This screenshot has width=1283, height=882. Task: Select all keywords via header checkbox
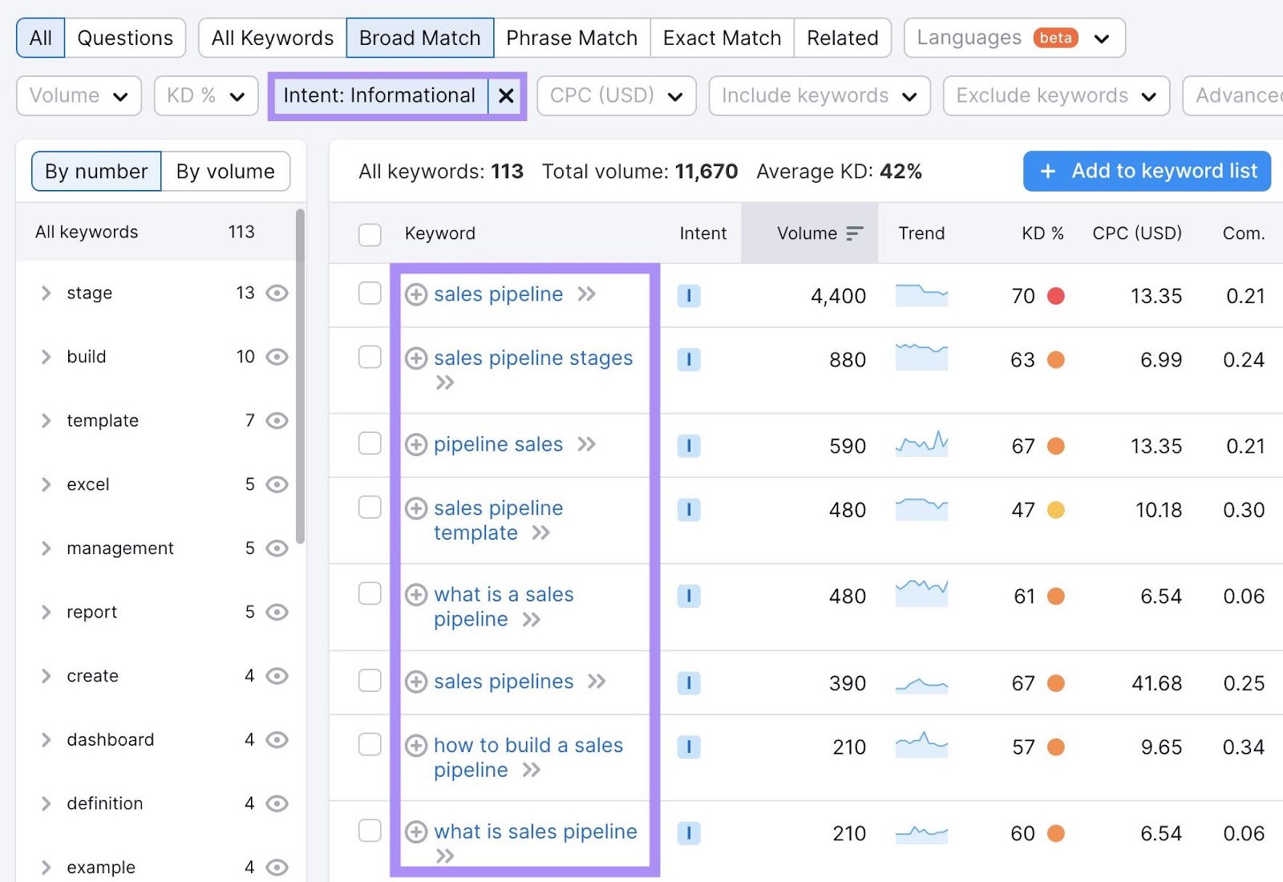click(370, 233)
